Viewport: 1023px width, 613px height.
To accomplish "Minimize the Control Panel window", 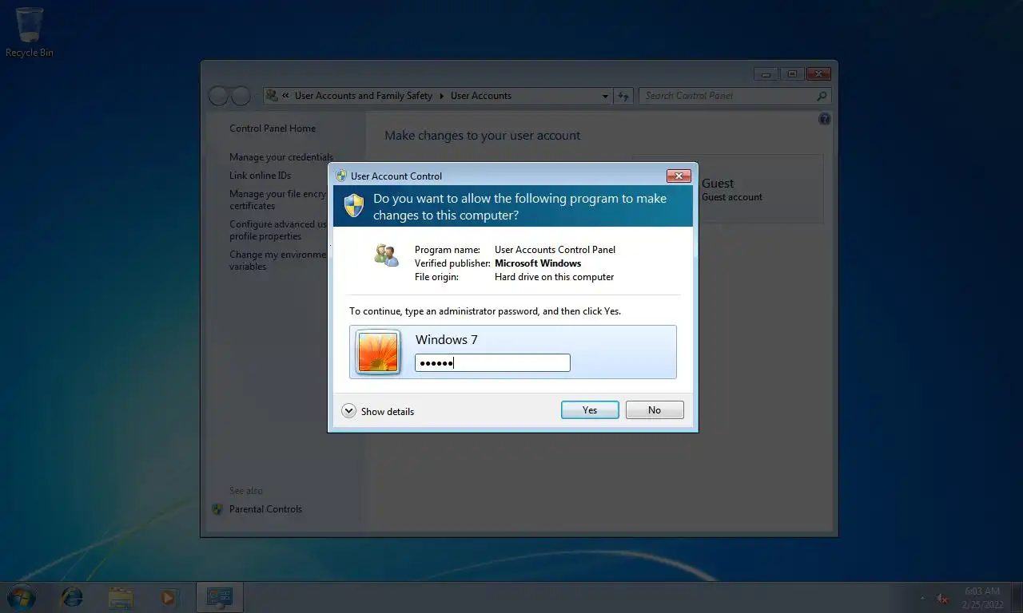I will click(x=766, y=74).
